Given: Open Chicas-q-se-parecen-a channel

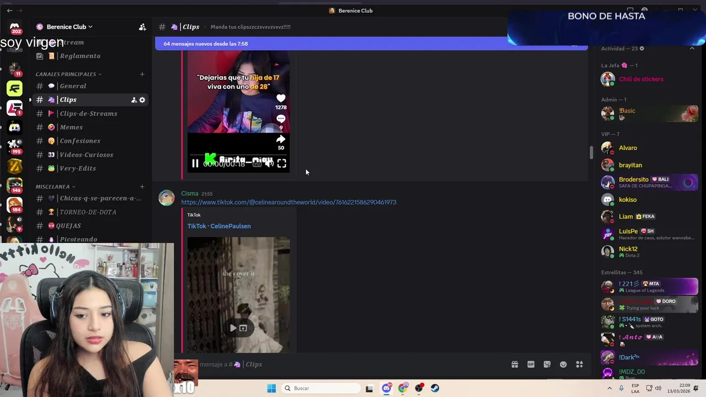Looking at the screenshot, I should pos(88,198).
